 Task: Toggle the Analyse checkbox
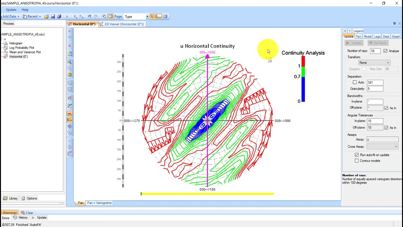(385, 51)
